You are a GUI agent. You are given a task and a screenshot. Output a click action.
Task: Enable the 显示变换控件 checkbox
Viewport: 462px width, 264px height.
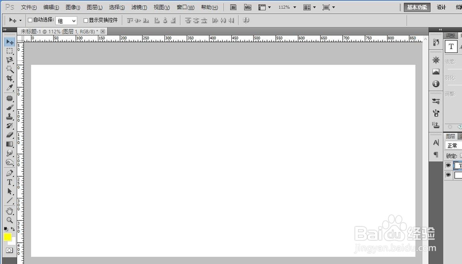86,20
